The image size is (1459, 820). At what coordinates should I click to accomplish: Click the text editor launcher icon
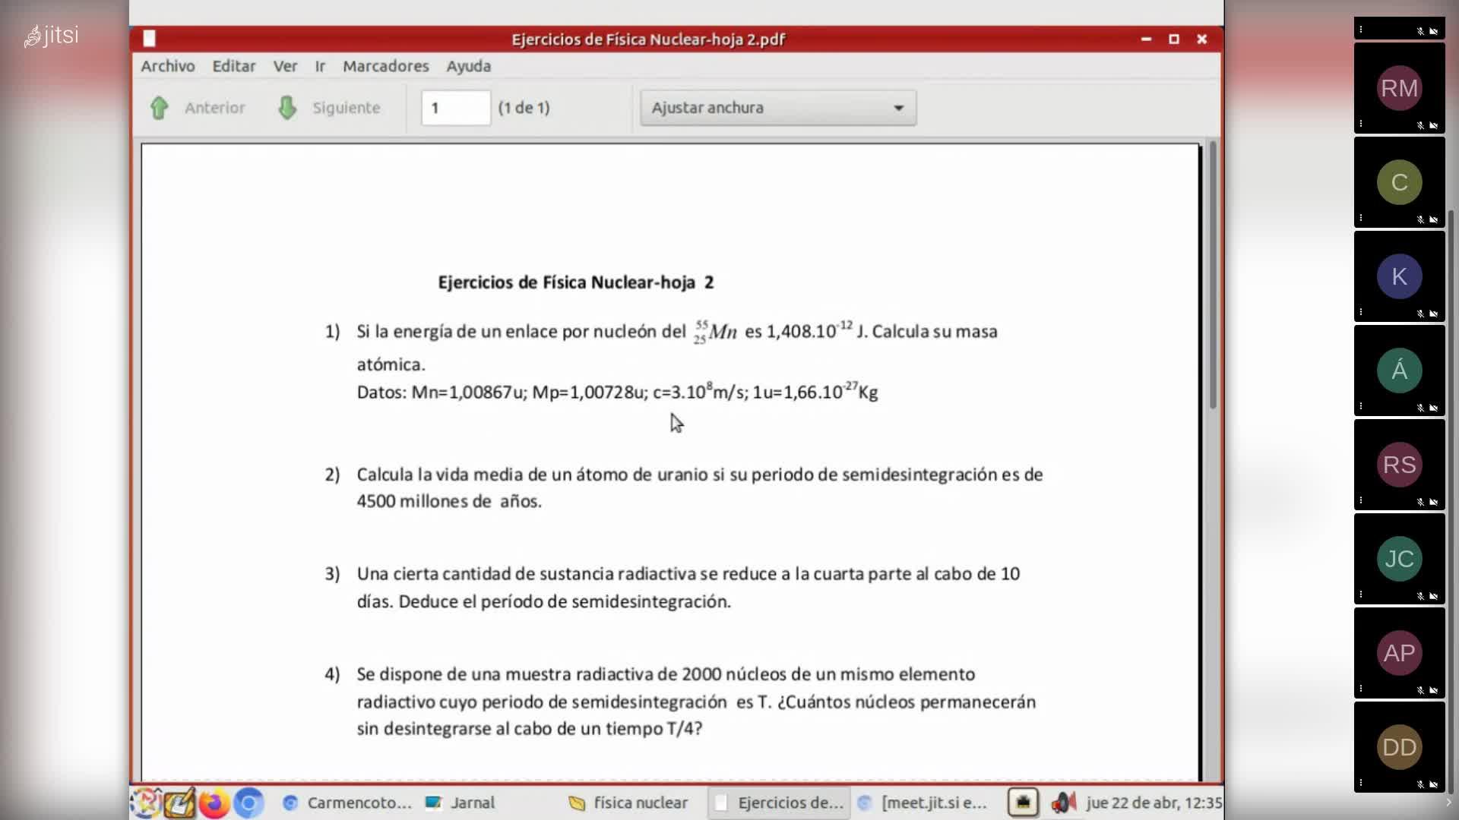pyautogui.click(x=179, y=803)
